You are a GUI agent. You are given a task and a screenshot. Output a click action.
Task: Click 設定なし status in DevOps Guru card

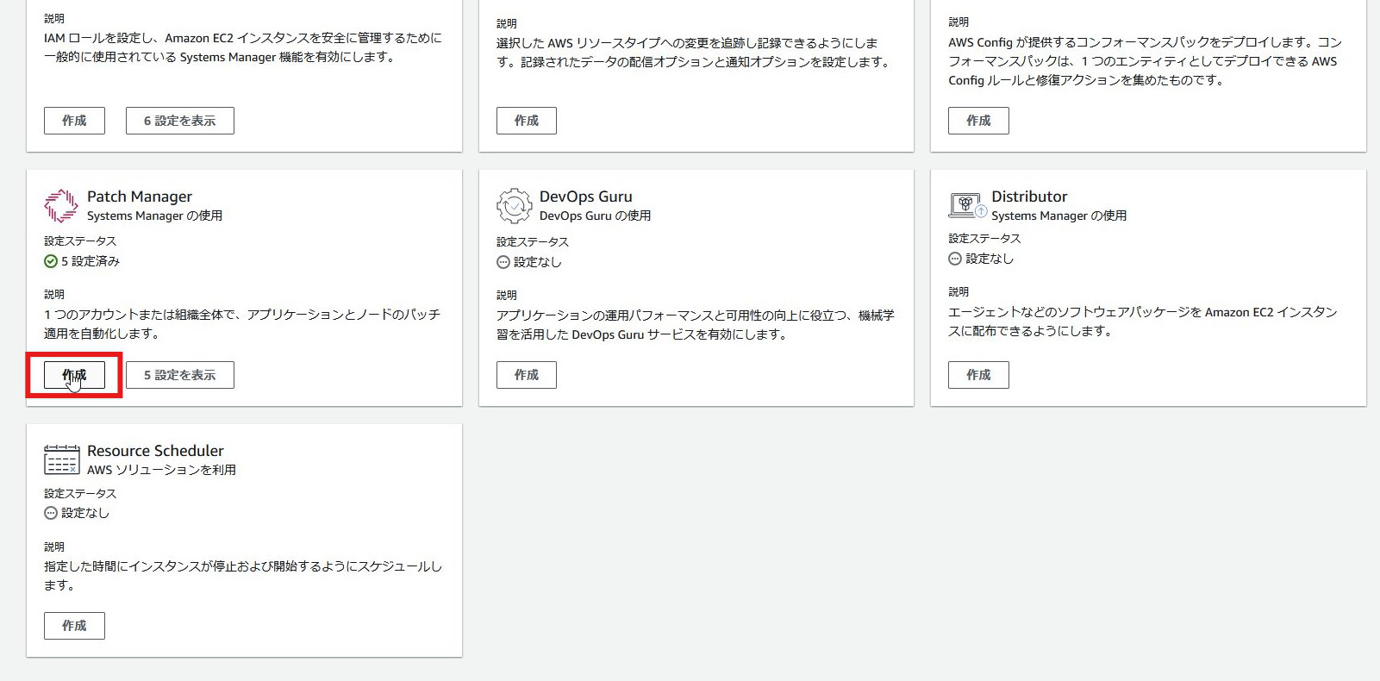538,262
